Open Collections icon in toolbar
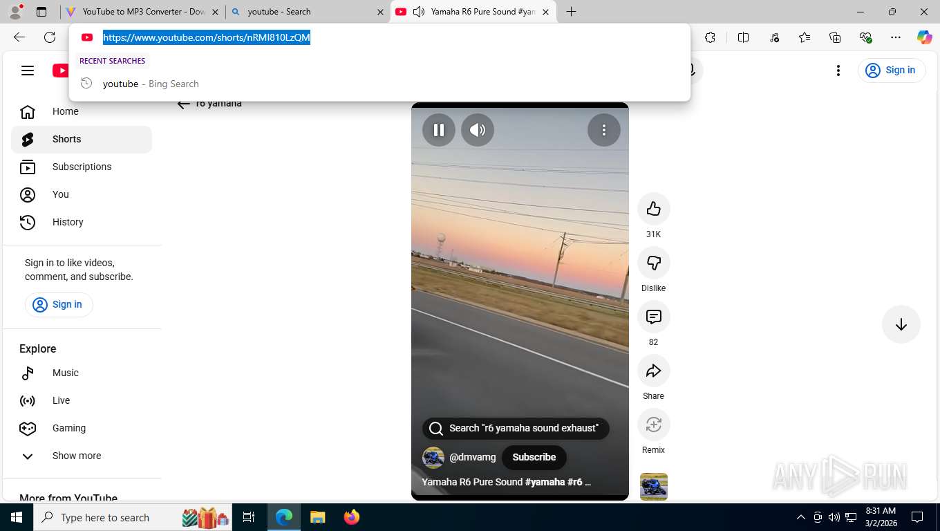940x531 pixels. click(835, 37)
